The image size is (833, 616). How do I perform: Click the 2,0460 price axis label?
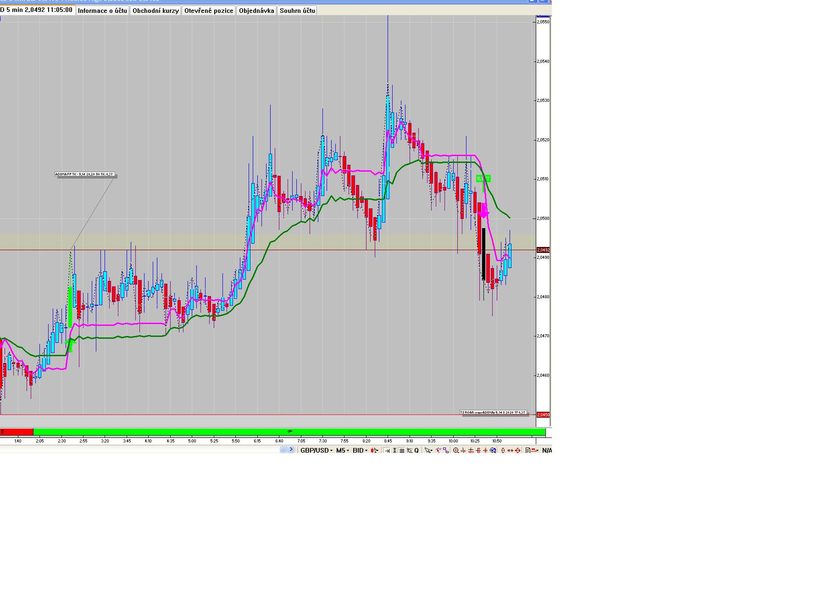coord(543,375)
